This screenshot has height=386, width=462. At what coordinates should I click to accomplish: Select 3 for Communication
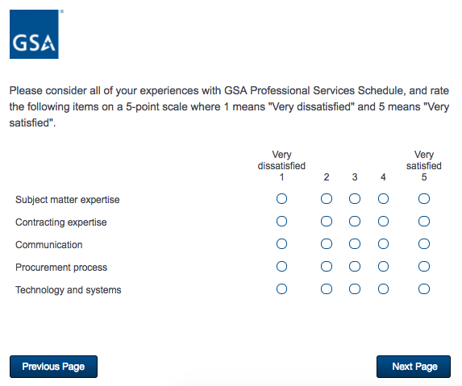pyautogui.click(x=355, y=244)
